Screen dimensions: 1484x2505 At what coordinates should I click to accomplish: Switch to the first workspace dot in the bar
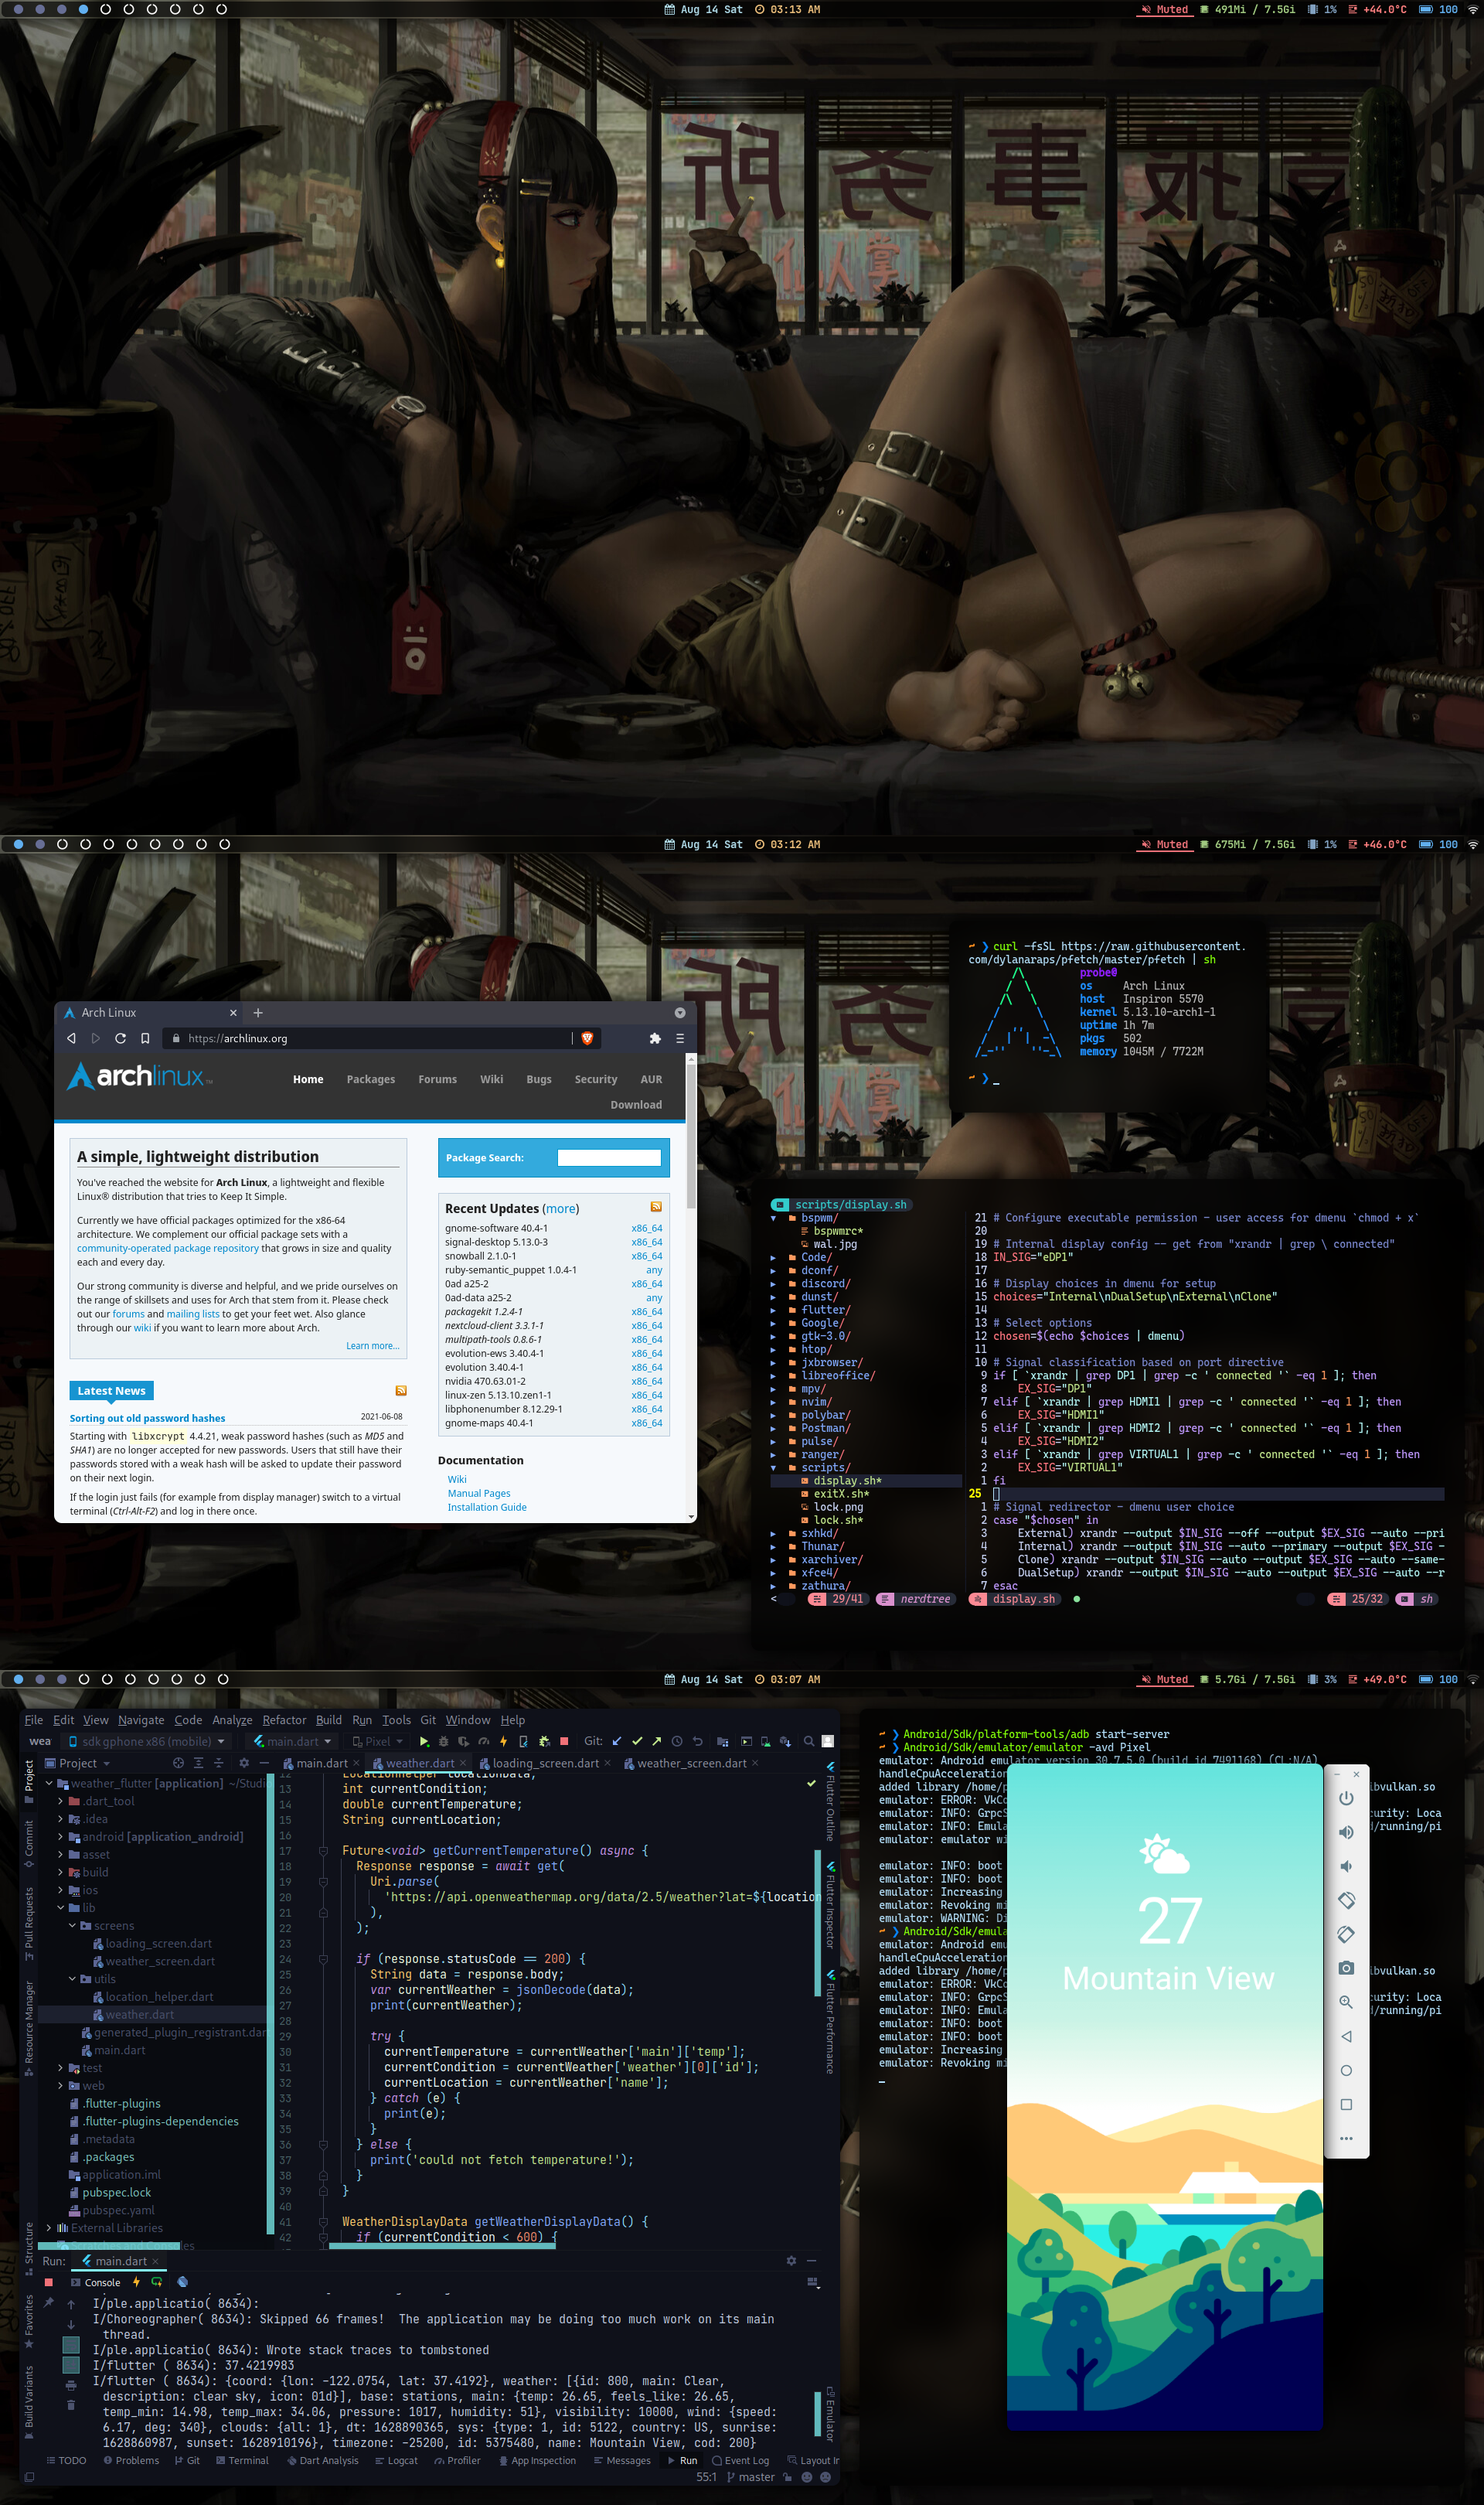tap(18, 9)
